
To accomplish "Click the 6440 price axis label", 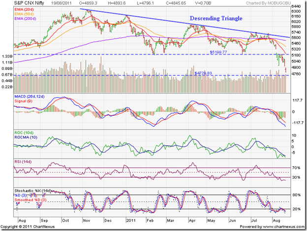I will tap(296, 6).
